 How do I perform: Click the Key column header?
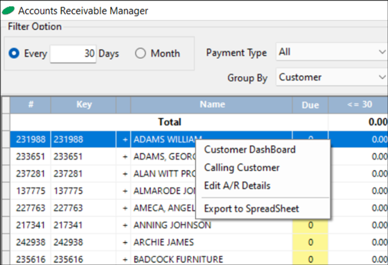(83, 105)
